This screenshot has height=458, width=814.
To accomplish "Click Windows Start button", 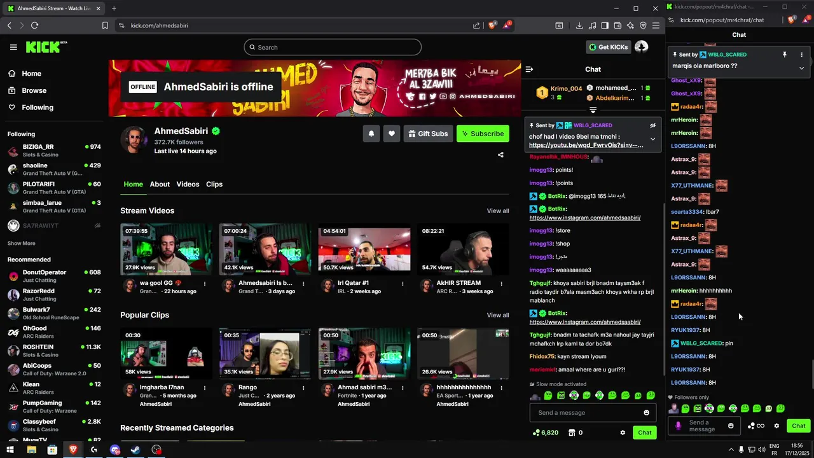I will (x=10, y=450).
